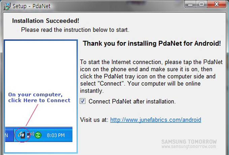The width and height of the screenshot is (229, 155).
Task: Click the 8:03 PM tray clock
Action: click(56, 136)
